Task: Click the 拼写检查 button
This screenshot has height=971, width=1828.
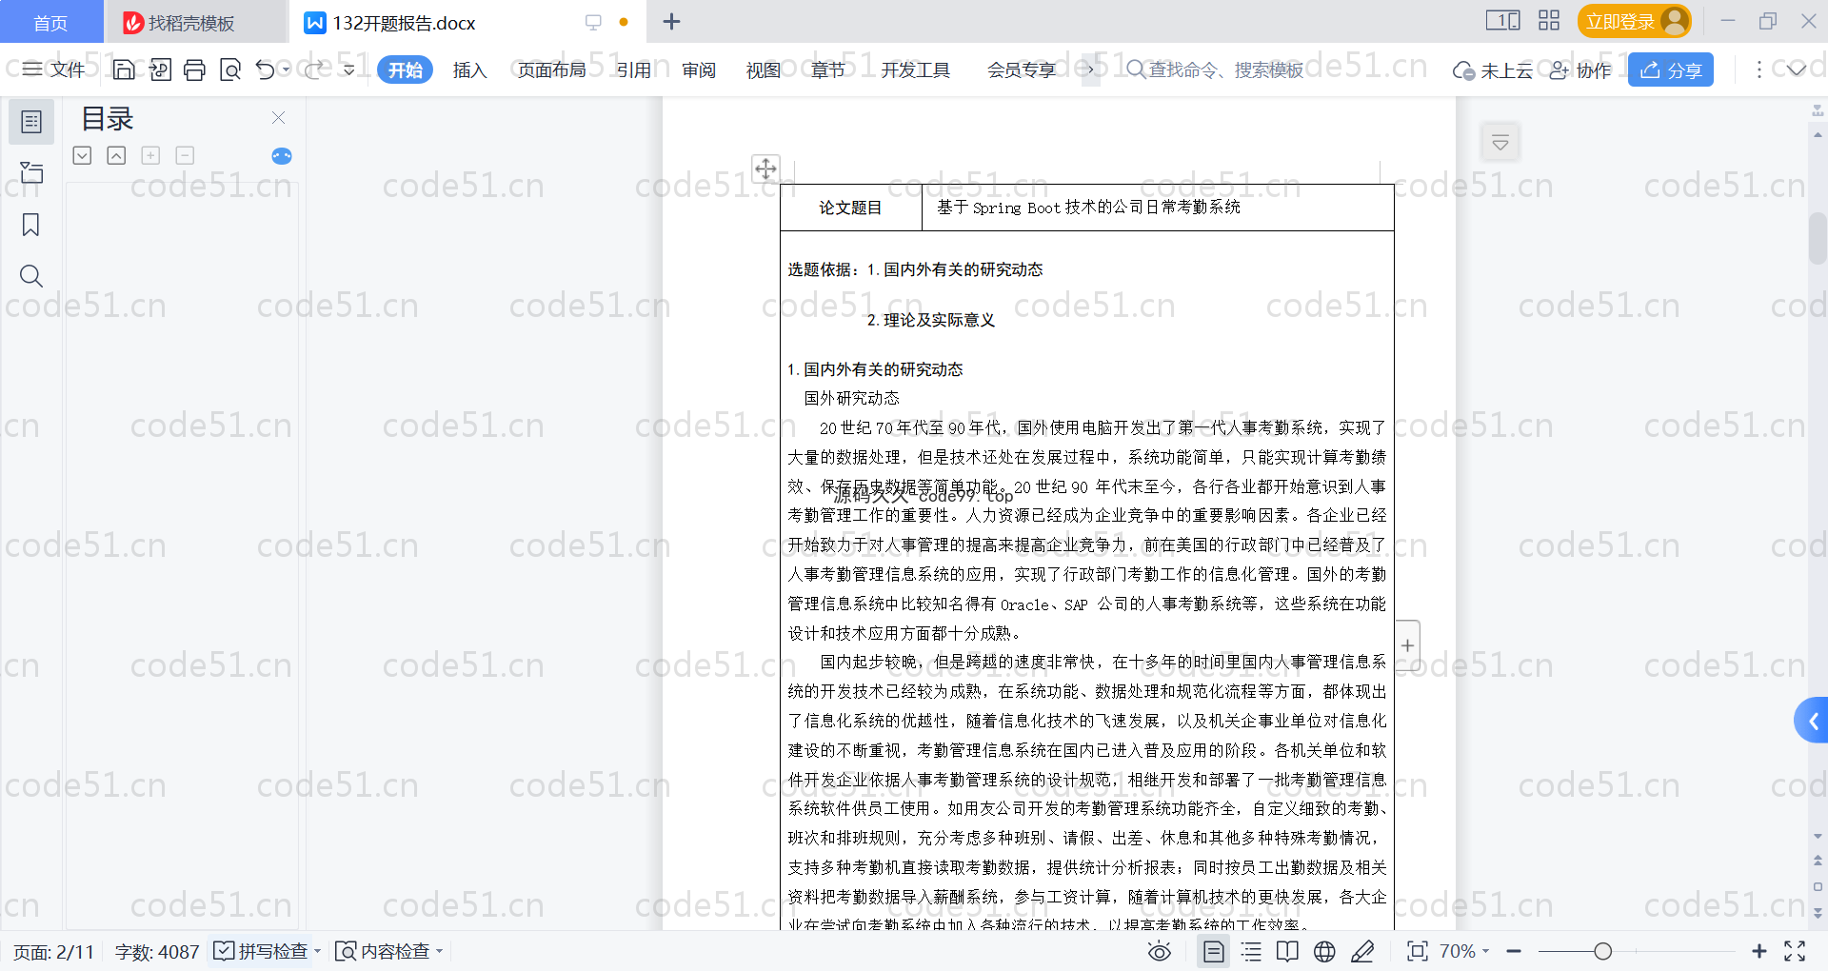Action: (262, 951)
